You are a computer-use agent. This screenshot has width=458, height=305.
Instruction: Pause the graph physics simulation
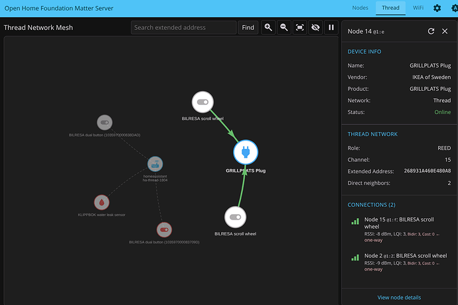click(331, 27)
